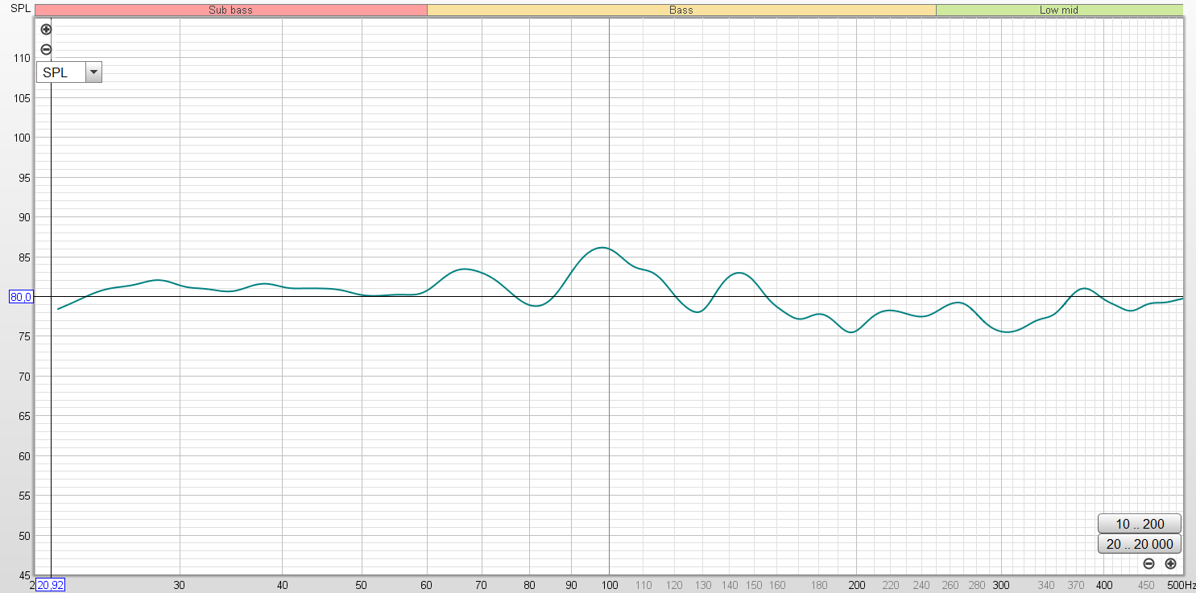
Task: Click the "140" frequency axis label
Action: pos(729,585)
